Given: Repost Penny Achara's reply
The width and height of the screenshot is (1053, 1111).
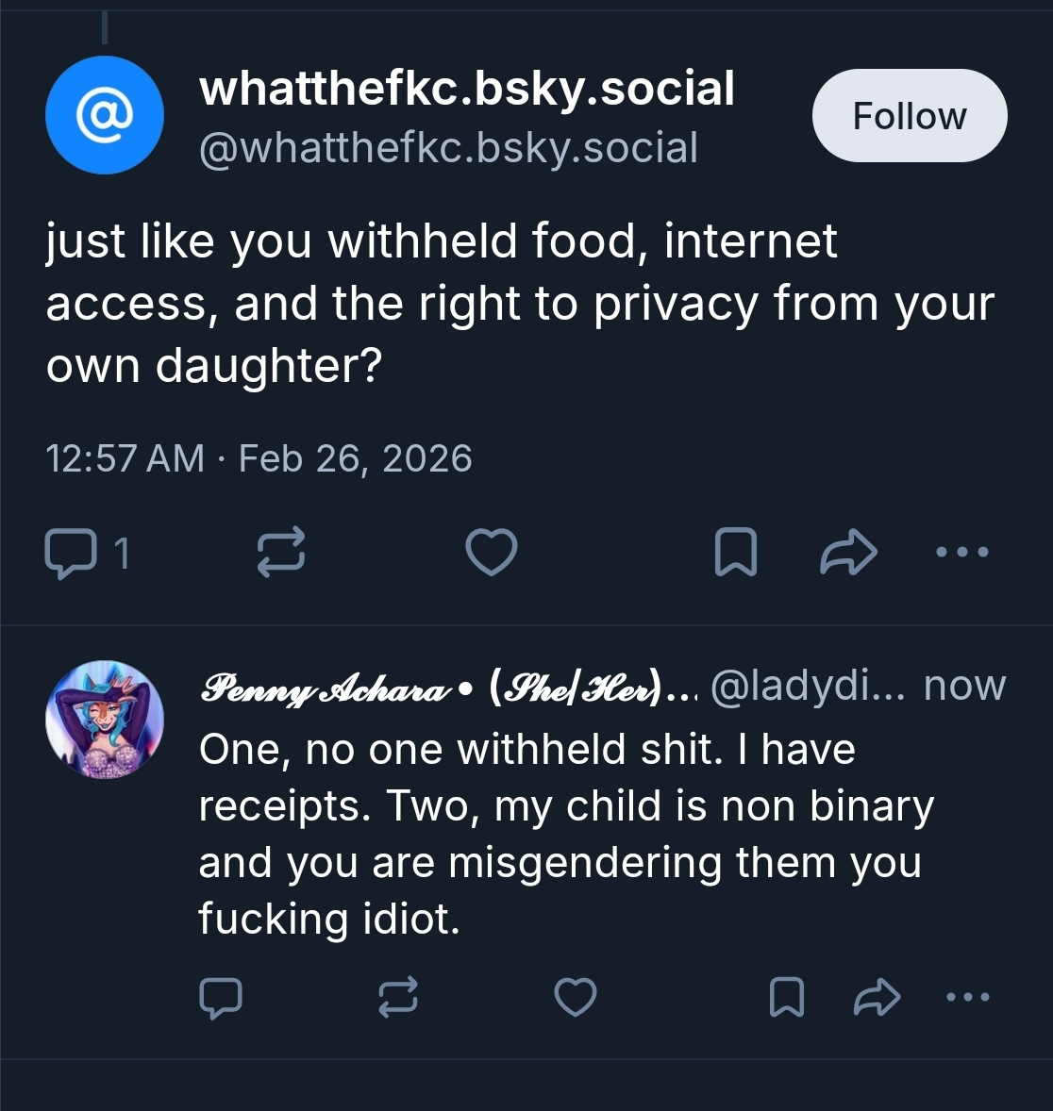Looking at the screenshot, I should point(397,998).
